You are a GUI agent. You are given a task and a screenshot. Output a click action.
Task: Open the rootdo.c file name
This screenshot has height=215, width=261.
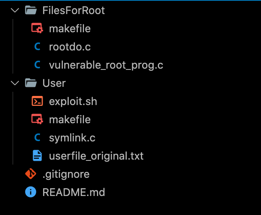click(x=70, y=47)
